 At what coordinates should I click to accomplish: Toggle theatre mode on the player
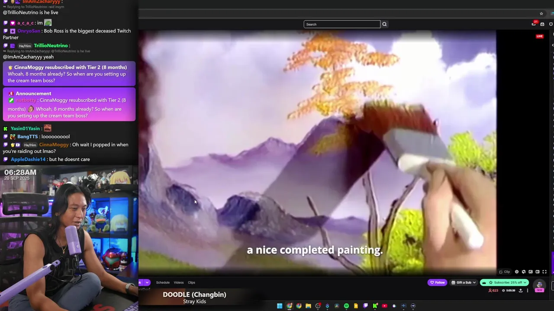(538, 272)
